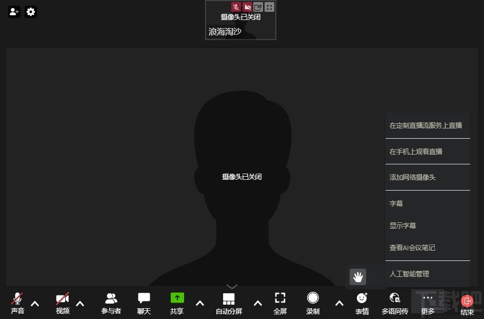Image resolution: width=484 pixels, height=319 pixels.
Task: Expand audio options beside 声音
Action: click(34, 303)
